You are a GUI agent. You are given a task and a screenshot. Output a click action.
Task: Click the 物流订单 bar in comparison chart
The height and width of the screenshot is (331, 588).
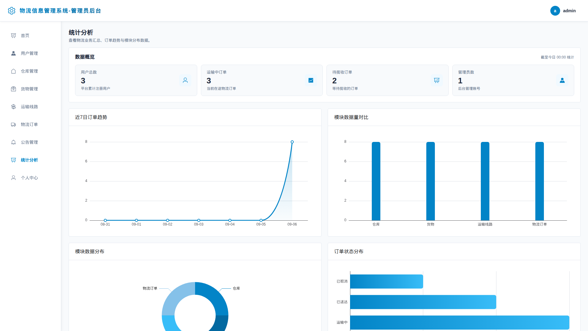point(540,181)
